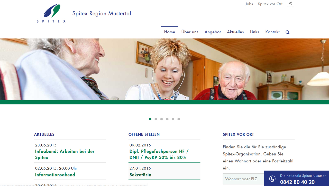329x186 pixels.
Task: Open Infoabend: Arbeiten bei der Spitex
Action: point(65,154)
